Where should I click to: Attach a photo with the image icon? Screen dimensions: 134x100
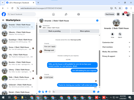tap(43, 92)
